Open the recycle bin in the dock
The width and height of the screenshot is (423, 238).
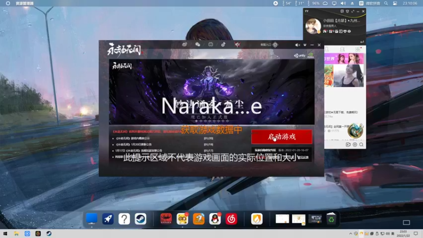332,218
